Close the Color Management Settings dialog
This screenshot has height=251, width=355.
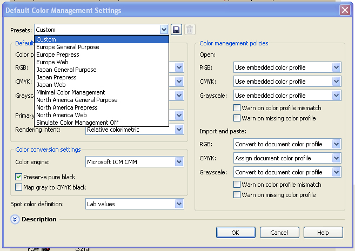344,10
